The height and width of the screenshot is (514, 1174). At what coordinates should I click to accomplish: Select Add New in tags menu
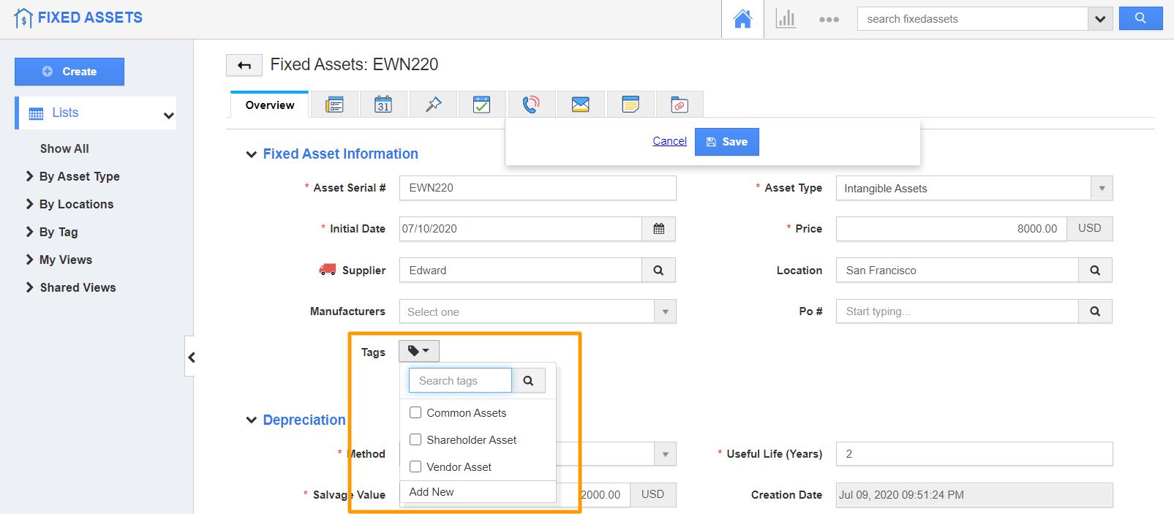pos(432,492)
